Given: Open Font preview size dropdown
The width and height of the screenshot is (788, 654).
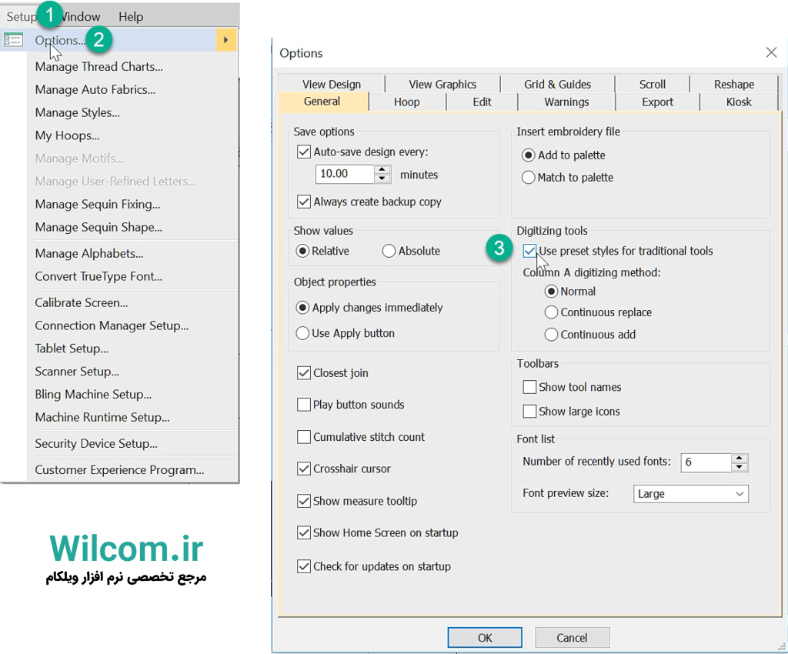Looking at the screenshot, I should [x=690, y=494].
